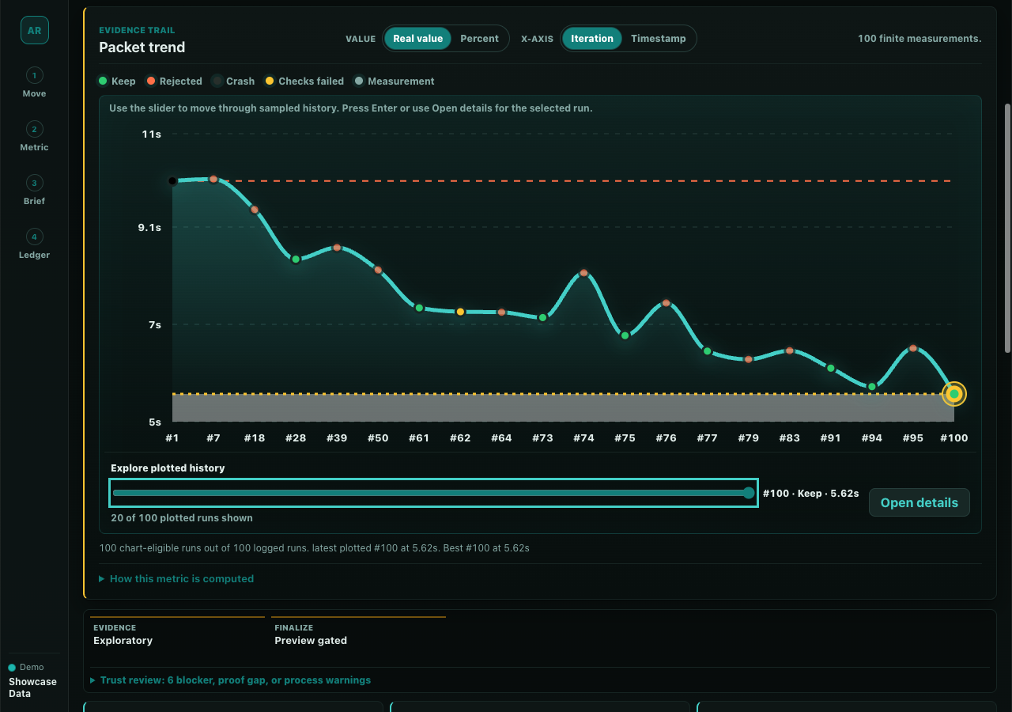Click the Packet trend heading
This screenshot has width=1012, height=712.
click(142, 47)
